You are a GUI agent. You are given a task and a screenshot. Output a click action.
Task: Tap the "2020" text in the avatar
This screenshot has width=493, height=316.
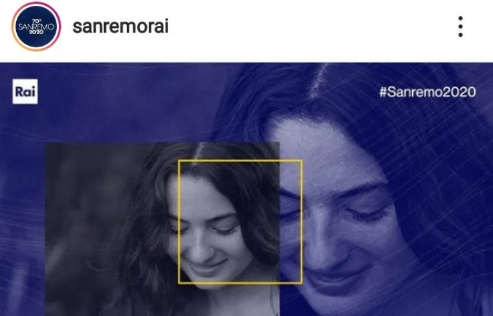coord(36,32)
